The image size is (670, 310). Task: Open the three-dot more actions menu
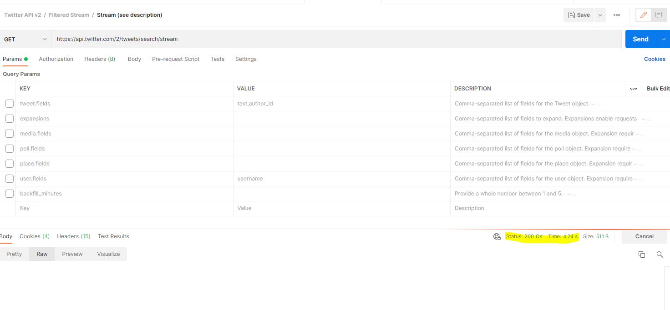tap(617, 15)
